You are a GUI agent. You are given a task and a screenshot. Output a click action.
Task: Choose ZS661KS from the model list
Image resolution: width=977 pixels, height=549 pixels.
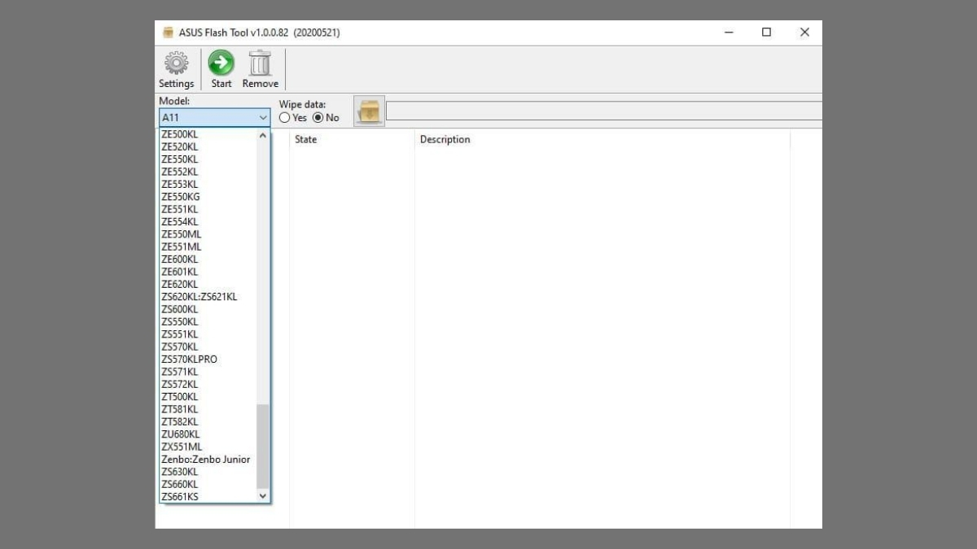point(180,497)
